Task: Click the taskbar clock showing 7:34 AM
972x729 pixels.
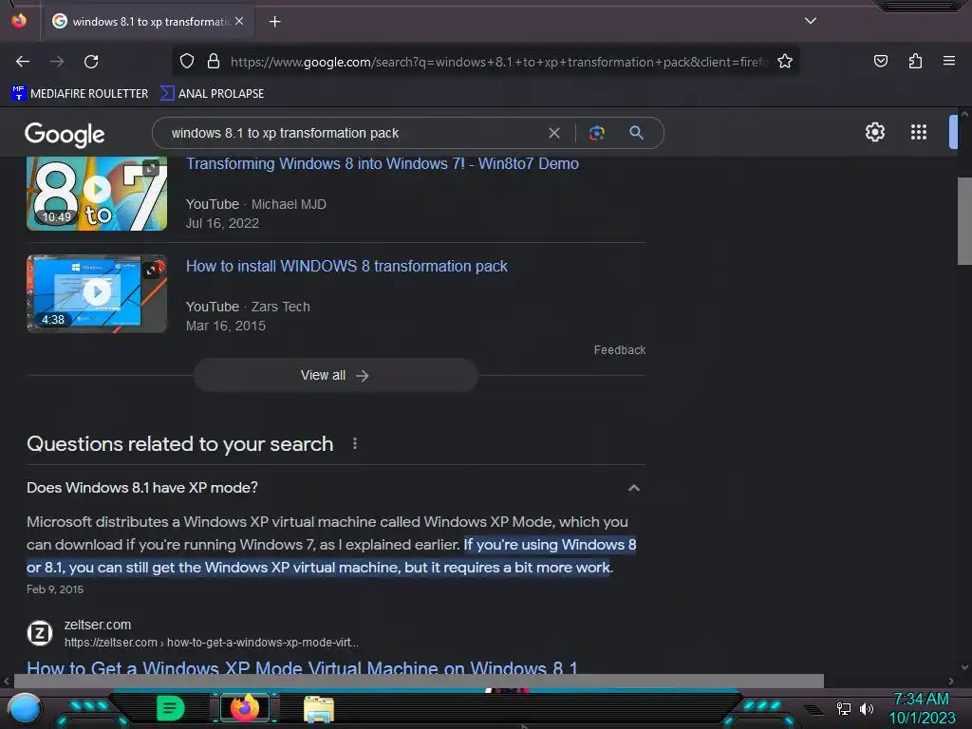Action: point(921,708)
